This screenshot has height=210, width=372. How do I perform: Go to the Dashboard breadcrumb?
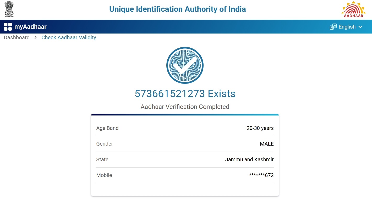click(17, 37)
